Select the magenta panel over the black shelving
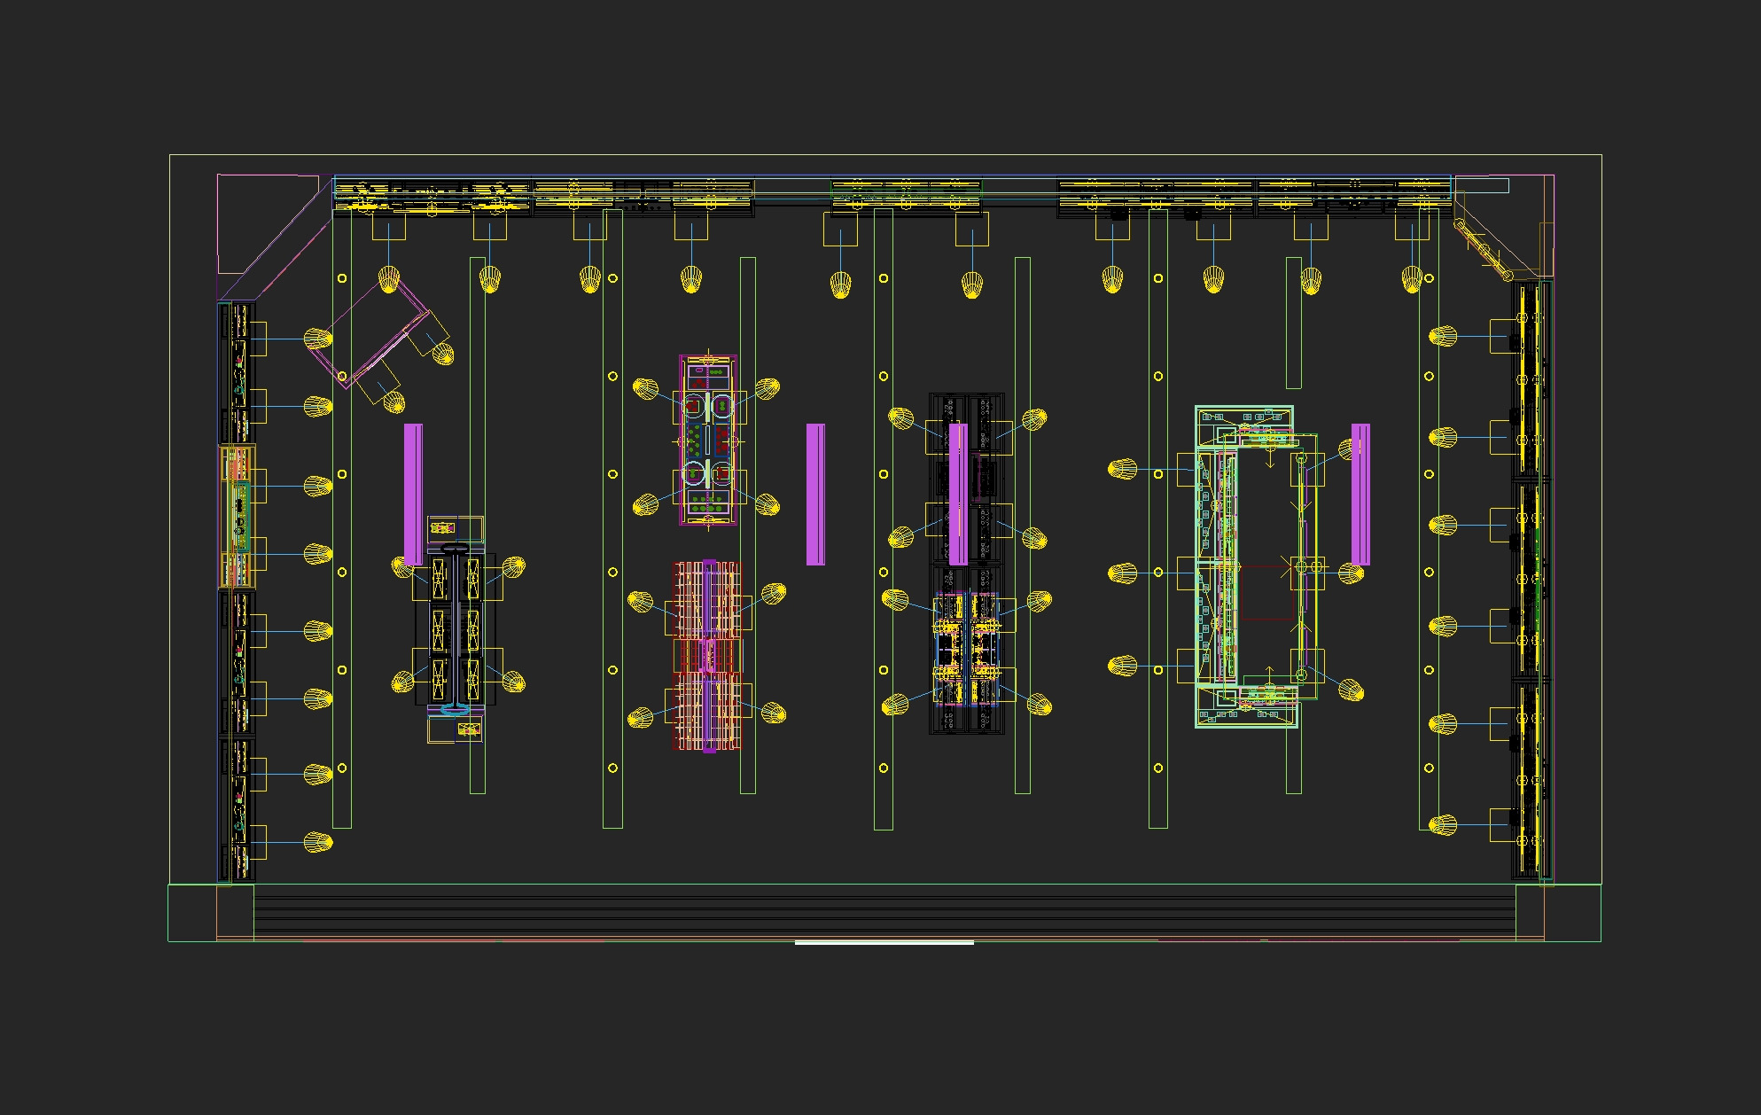The image size is (1761, 1115). pyautogui.click(x=958, y=494)
